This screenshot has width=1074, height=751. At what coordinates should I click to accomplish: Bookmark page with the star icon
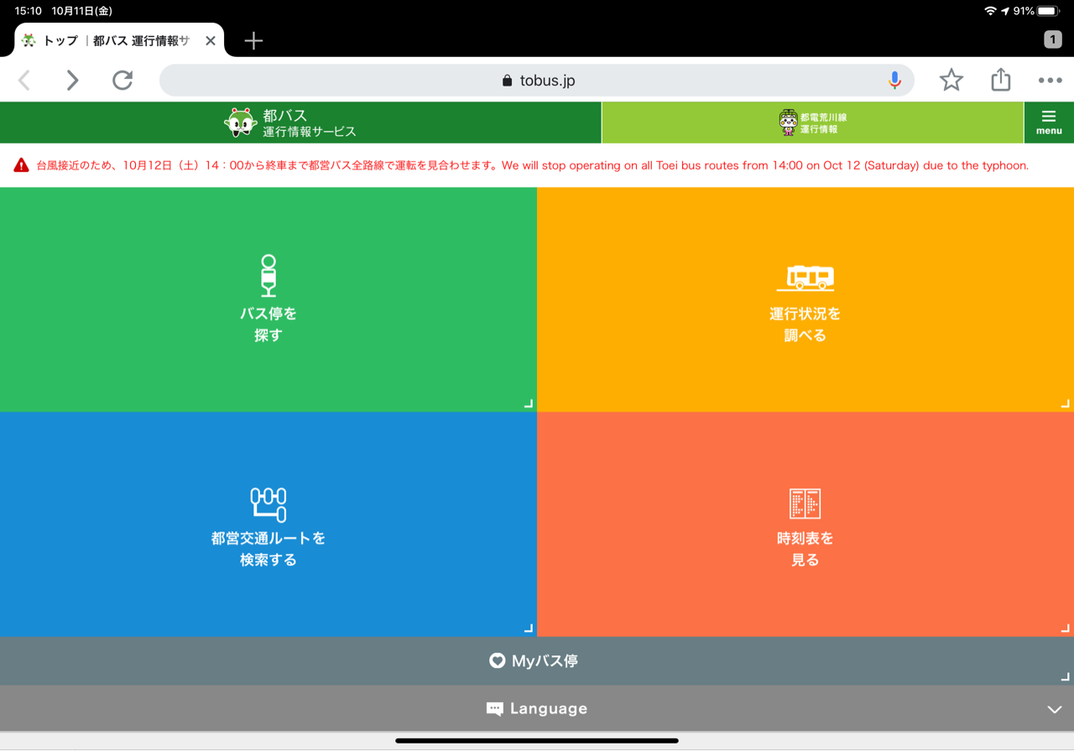951,80
